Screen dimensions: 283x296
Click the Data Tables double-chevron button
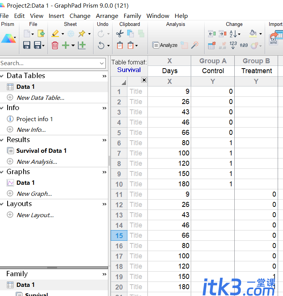click(104, 76)
